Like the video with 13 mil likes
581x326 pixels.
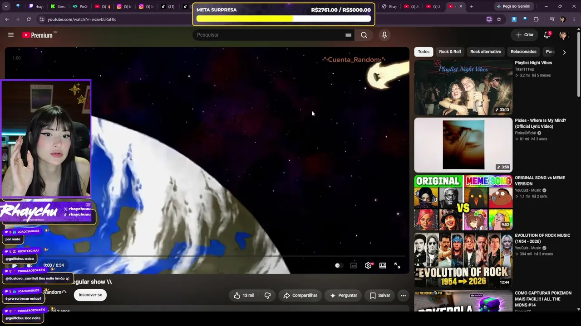pyautogui.click(x=244, y=295)
